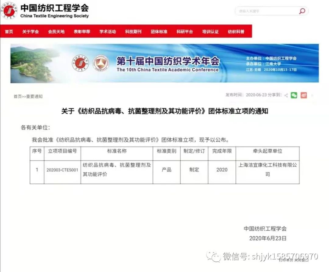Image resolution: width=329 pixels, height=272 pixels.
Task: Click the Jiangnan University emblem in banner
Action: pos(101,63)
